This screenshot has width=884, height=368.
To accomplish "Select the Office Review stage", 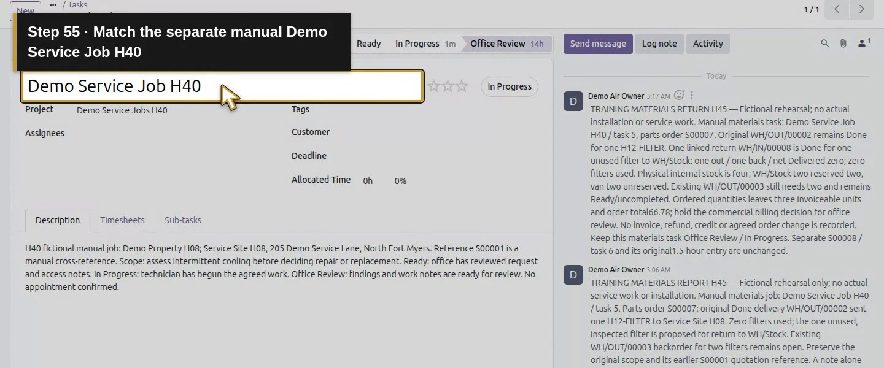I will [x=506, y=44].
